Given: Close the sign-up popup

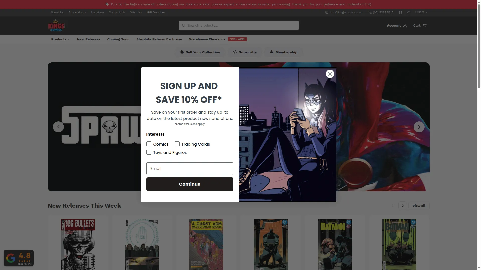Looking at the screenshot, I should tap(330, 74).
